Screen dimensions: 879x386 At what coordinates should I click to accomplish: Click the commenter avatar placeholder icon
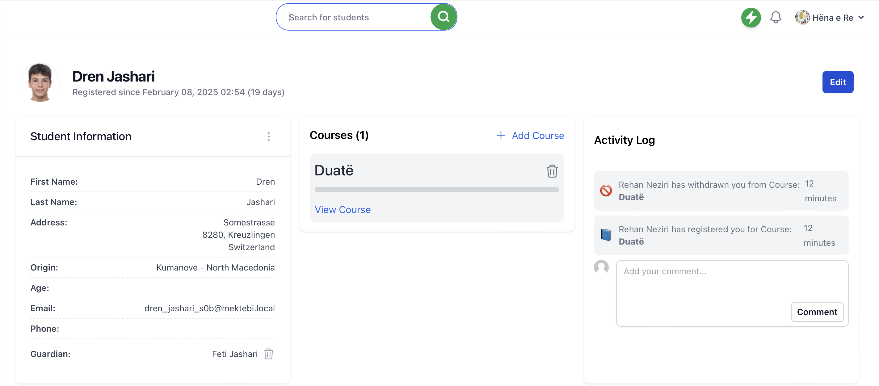[601, 267]
